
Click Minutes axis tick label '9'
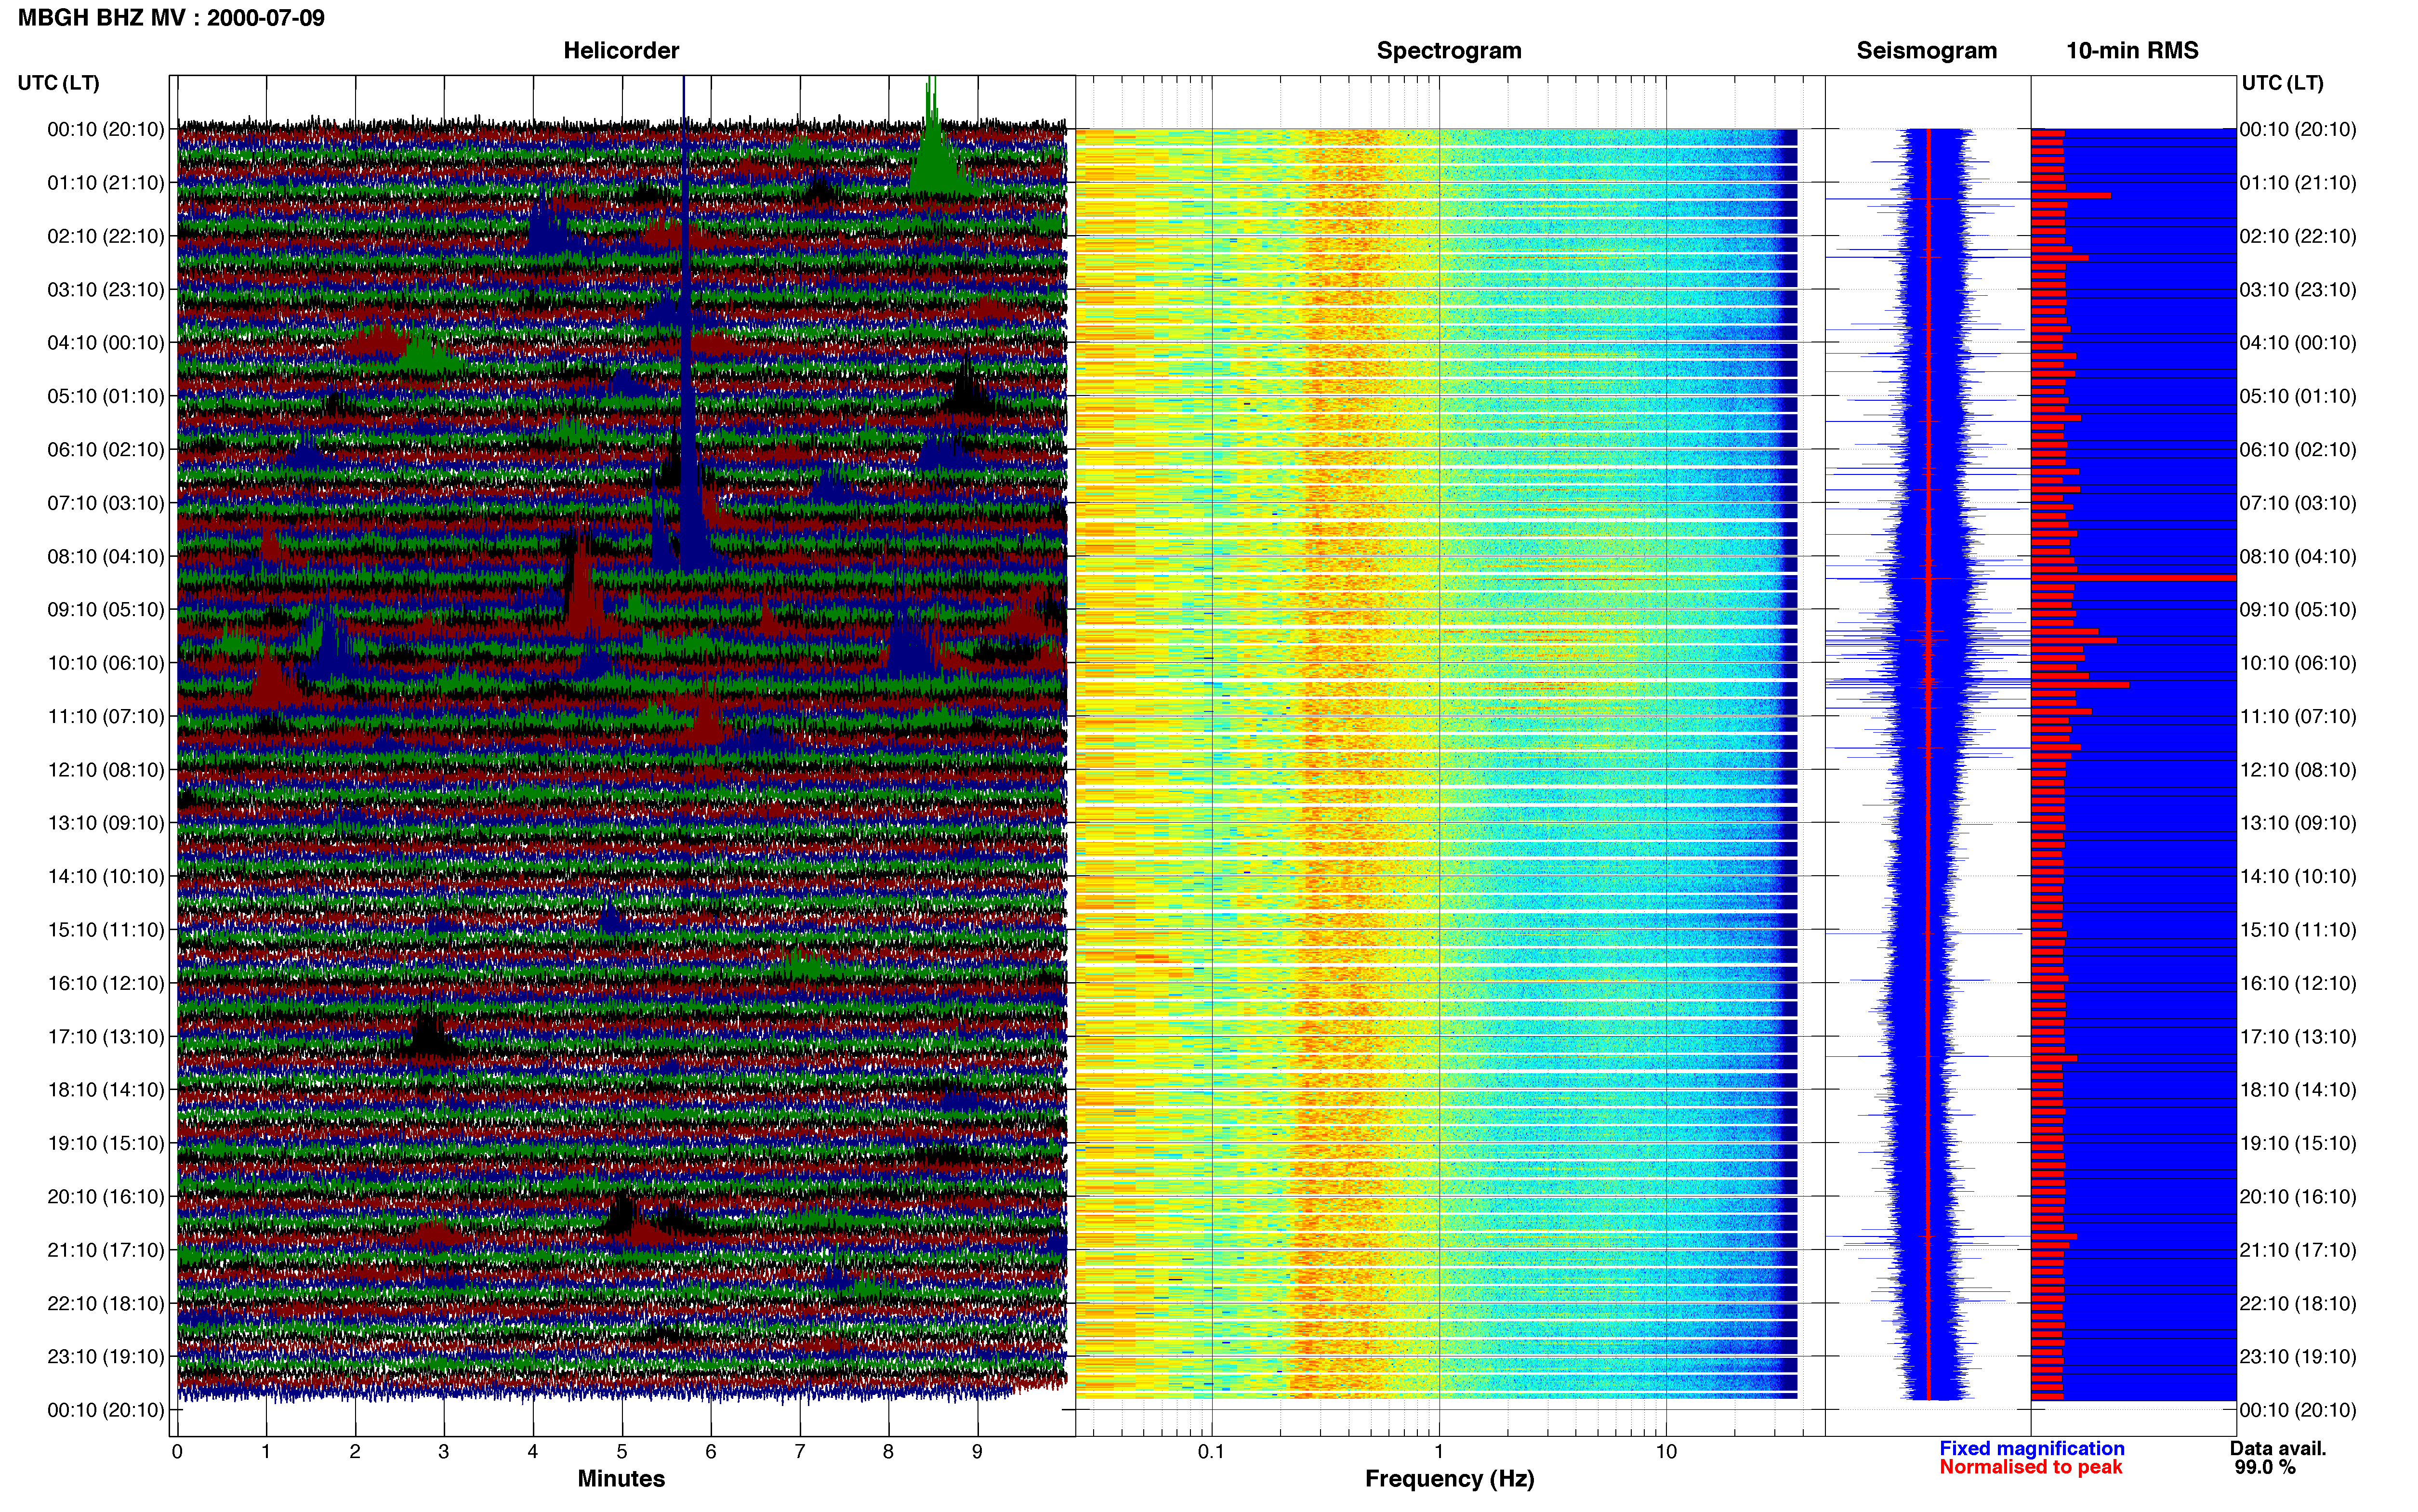pyautogui.click(x=977, y=1452)
